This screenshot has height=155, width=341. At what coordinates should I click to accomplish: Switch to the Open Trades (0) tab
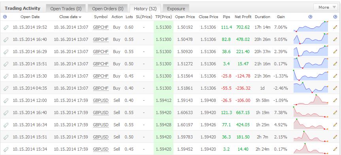[66, 9]
